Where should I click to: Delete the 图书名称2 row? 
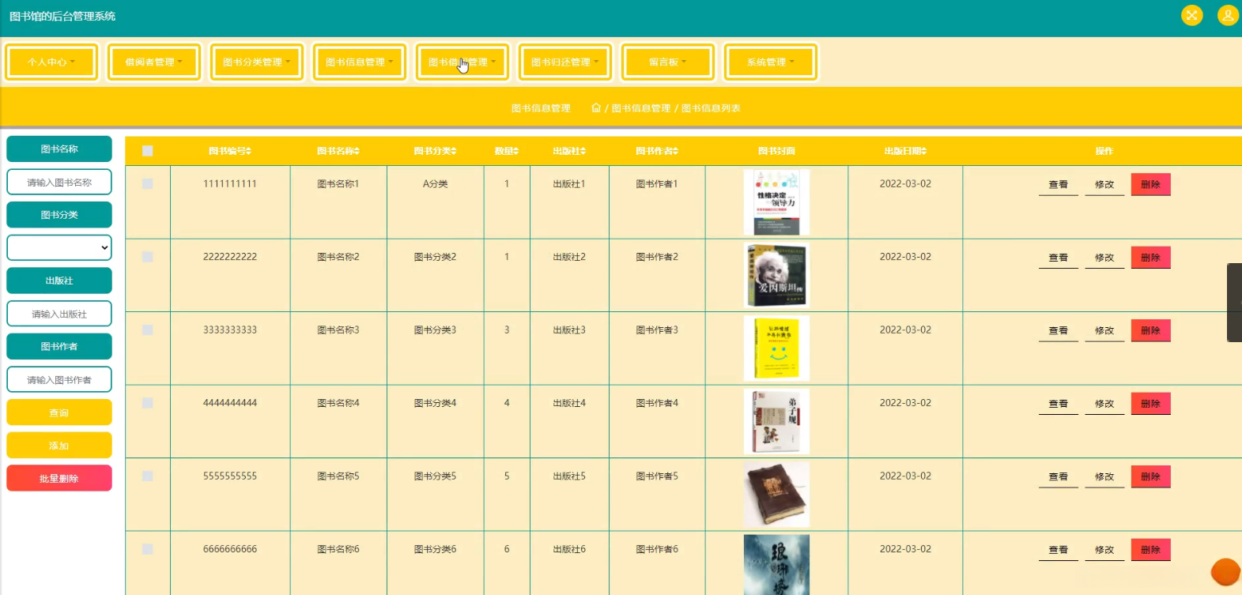[x=1150, y=258]
